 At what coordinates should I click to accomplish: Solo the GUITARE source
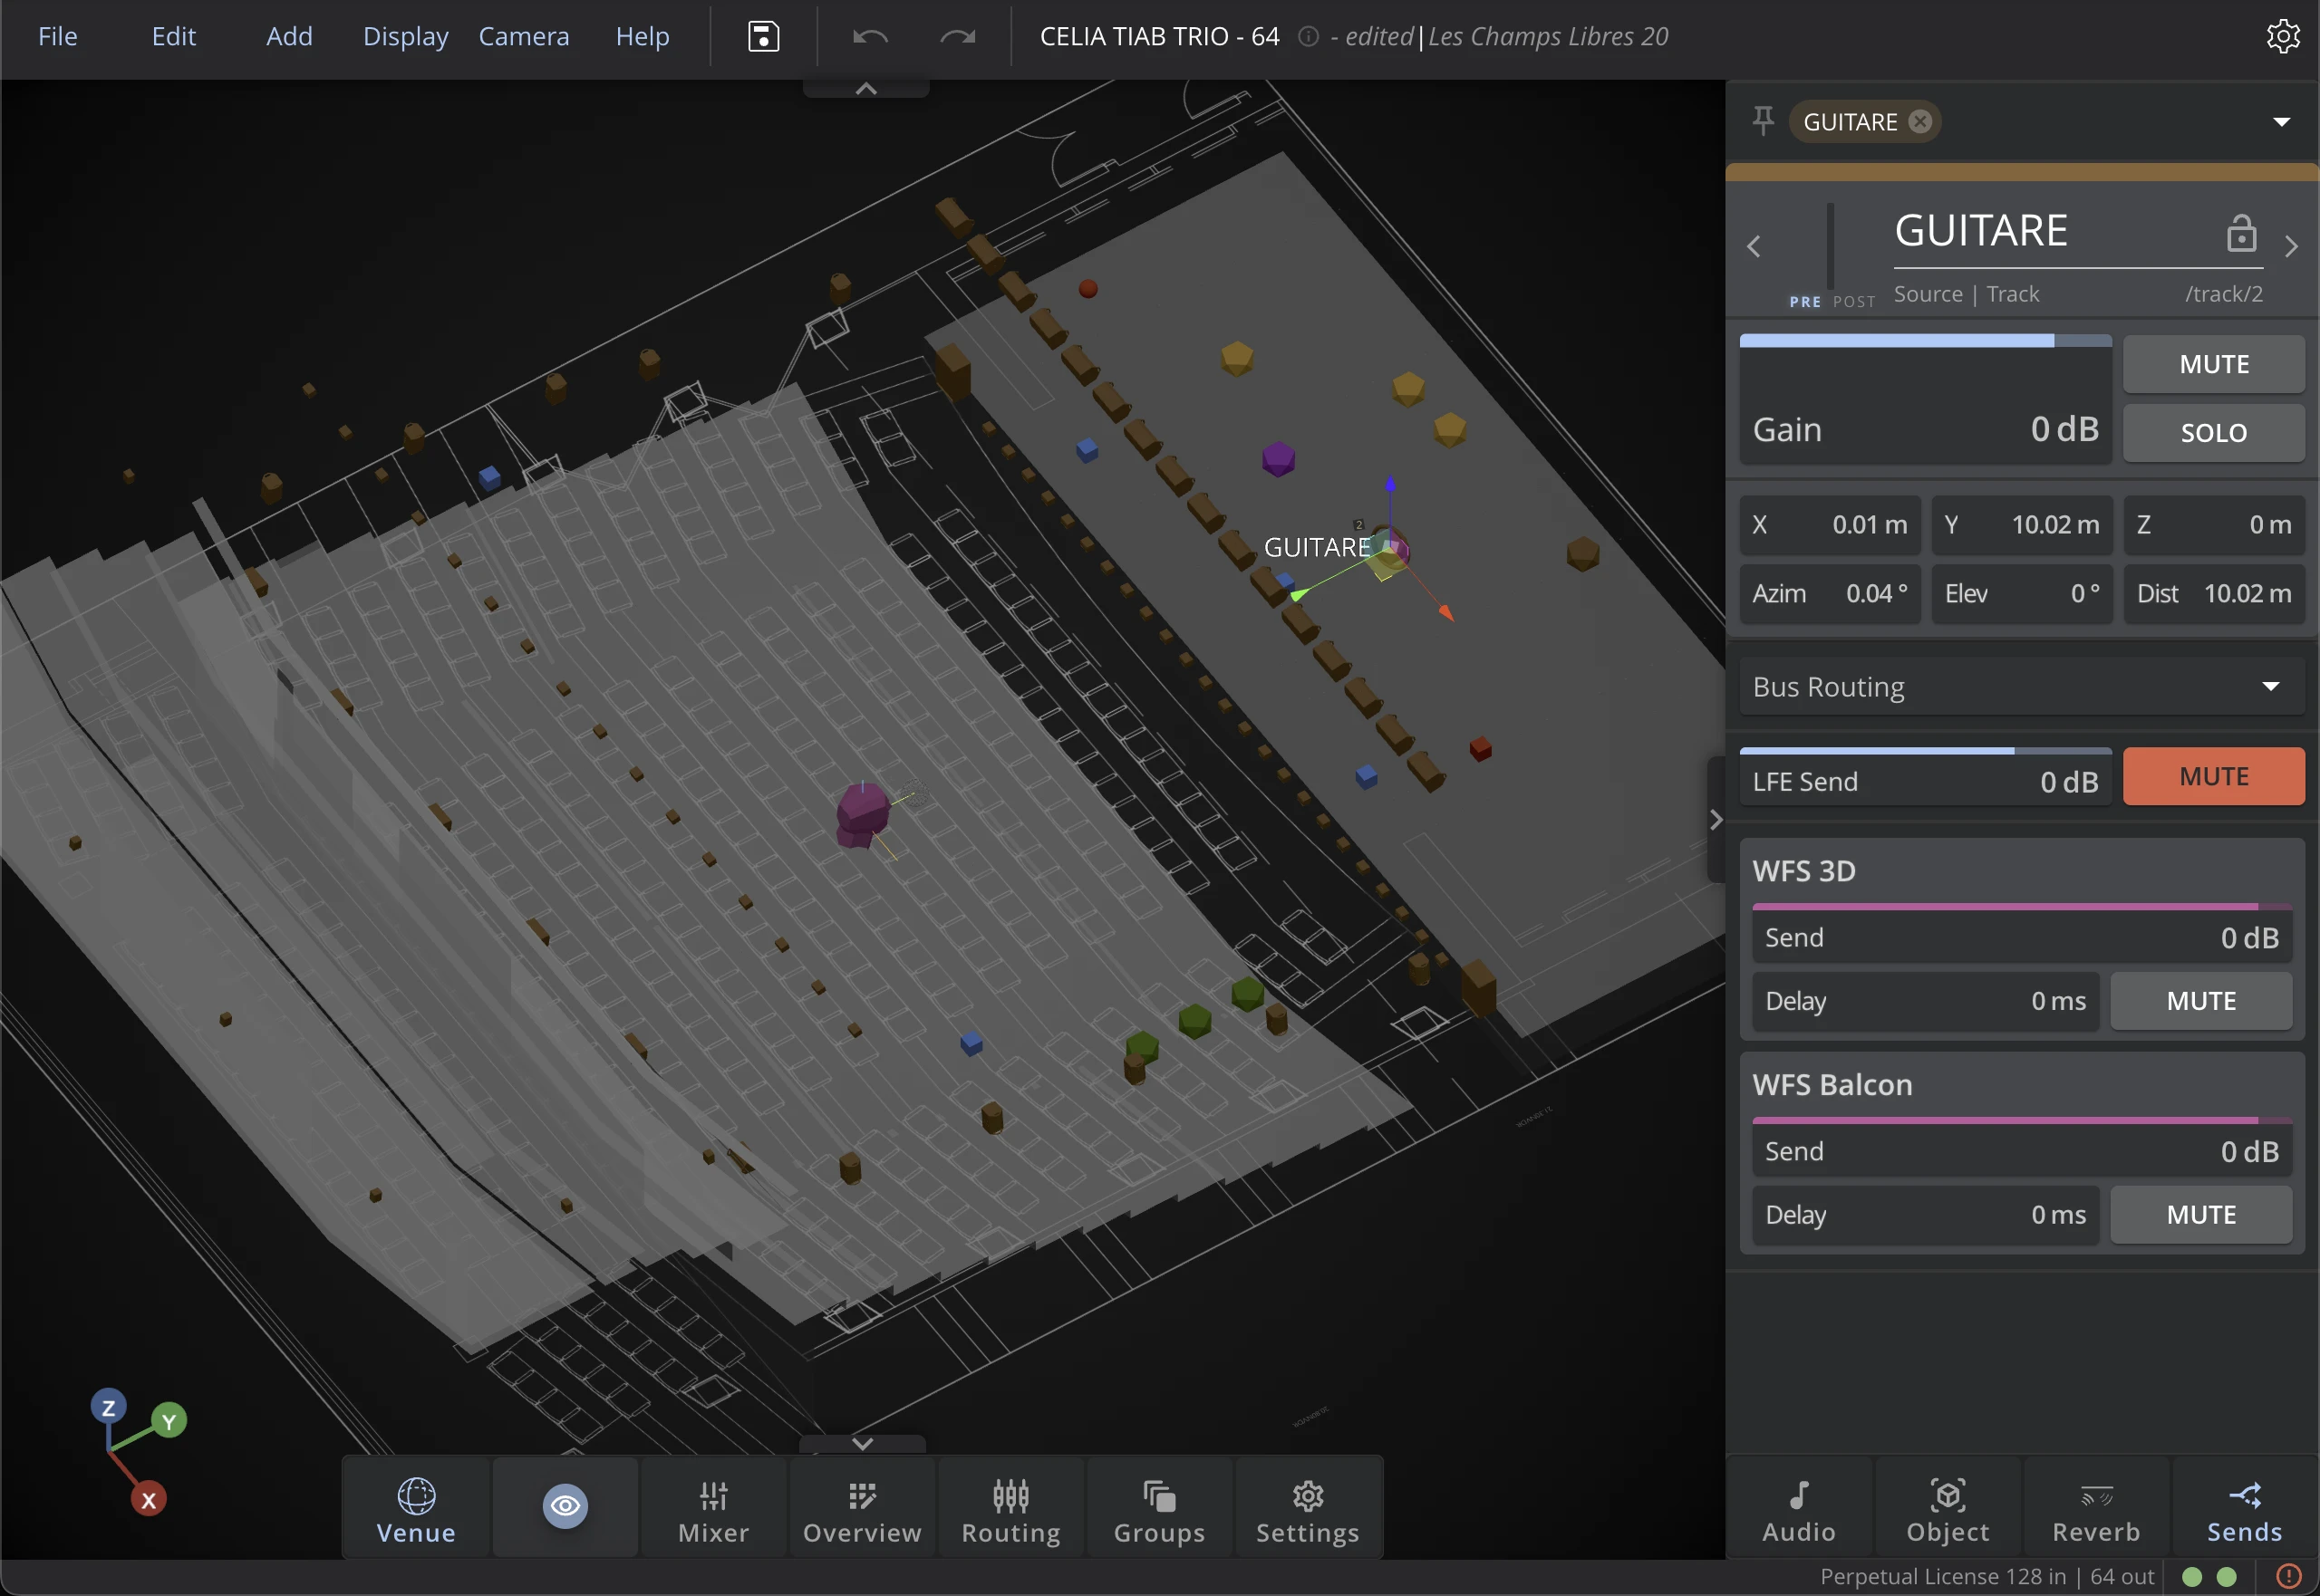coord(2214,432)
